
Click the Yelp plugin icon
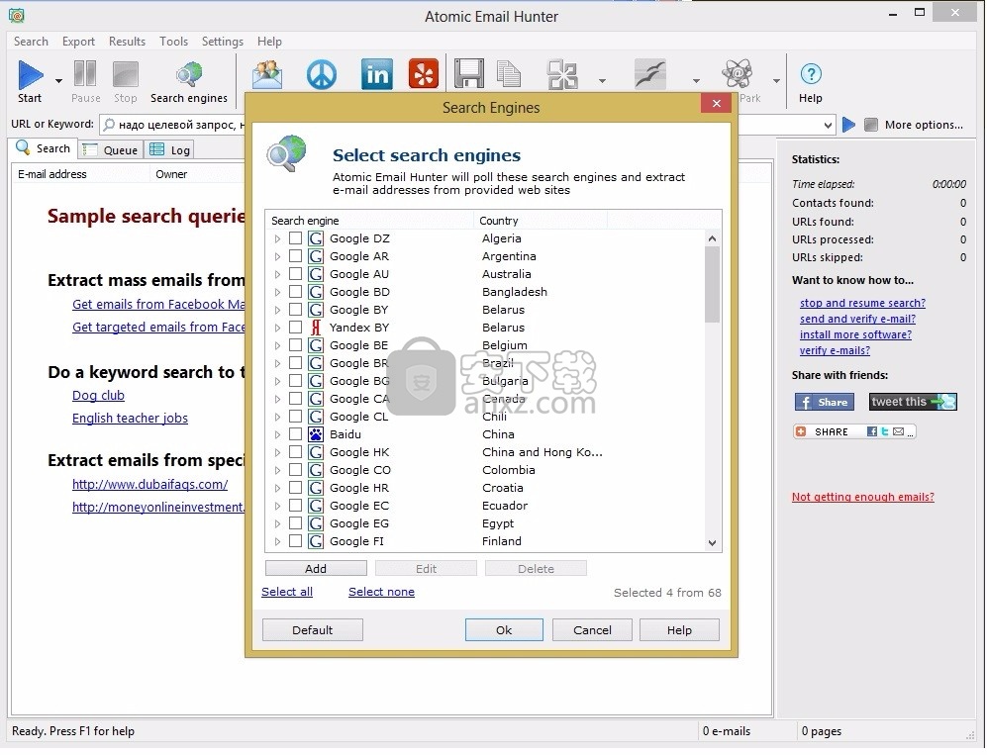point(424,74)
